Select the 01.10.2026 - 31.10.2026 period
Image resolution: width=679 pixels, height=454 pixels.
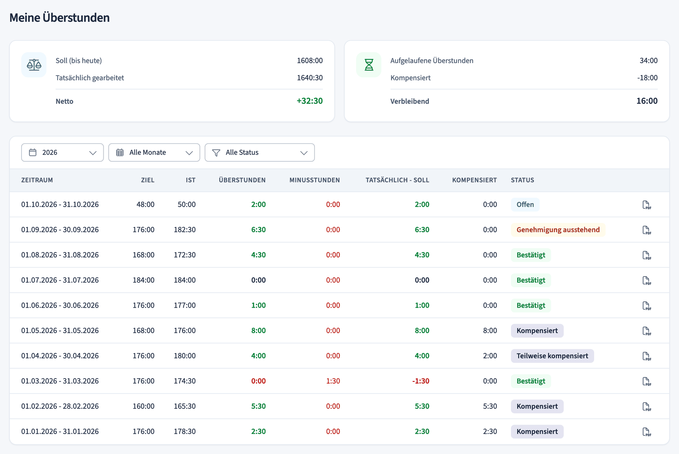click(x=60, y=205)
